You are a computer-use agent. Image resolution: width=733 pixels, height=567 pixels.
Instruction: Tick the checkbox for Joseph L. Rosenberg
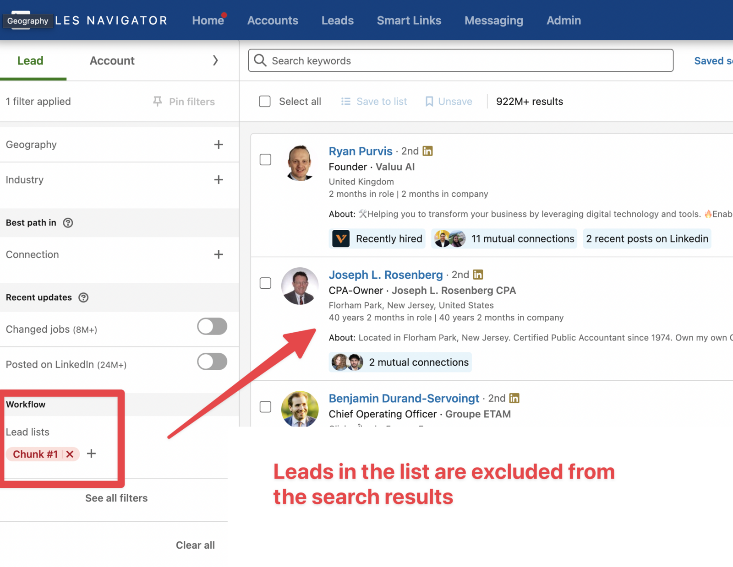265,283
